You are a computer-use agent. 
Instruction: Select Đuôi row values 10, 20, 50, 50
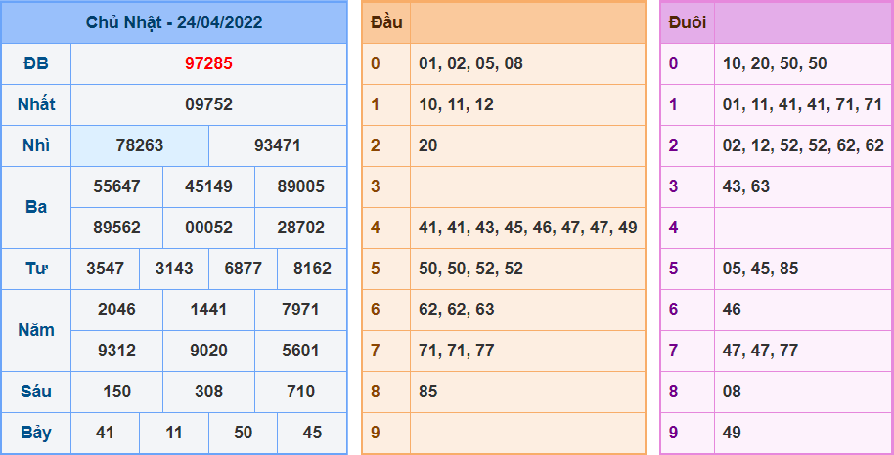point(775,63)
